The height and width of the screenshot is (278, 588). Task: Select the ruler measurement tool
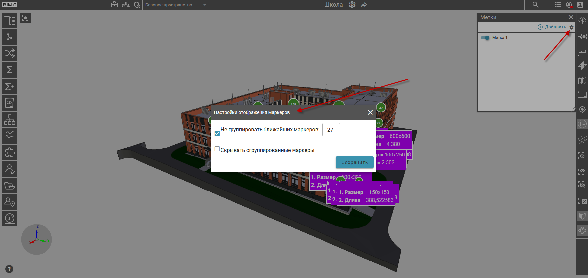582,52
